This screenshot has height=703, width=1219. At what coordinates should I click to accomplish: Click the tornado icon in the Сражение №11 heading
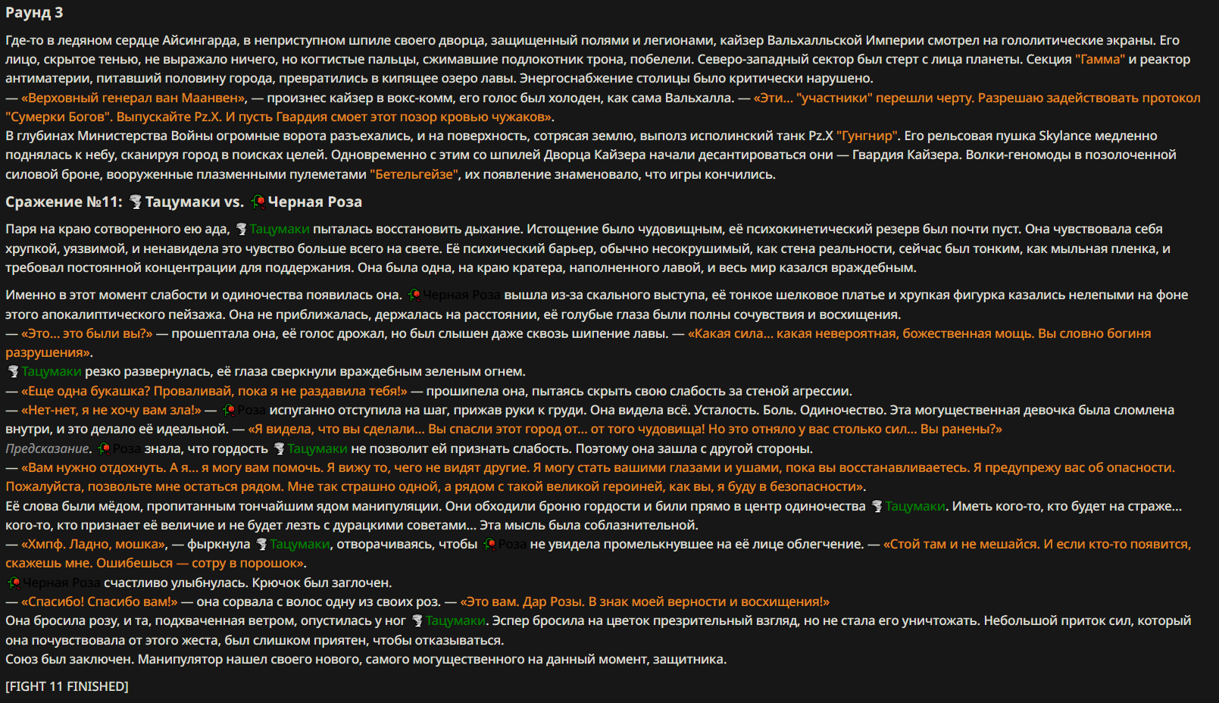136,202
